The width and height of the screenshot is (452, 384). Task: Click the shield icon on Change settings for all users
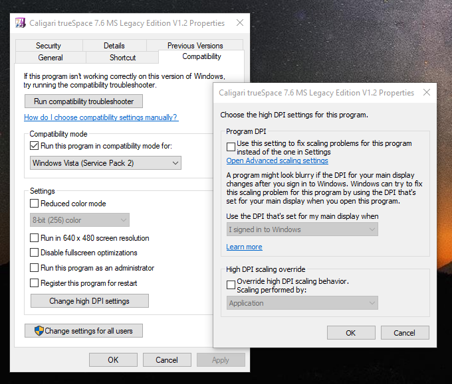tap(39, 331)
